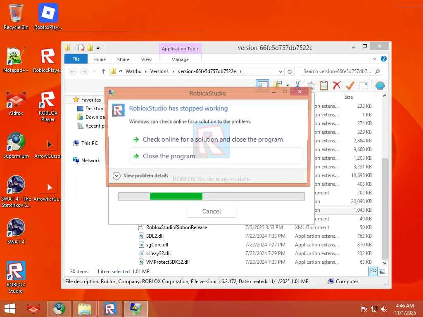The image size is (423, 317).
Task: Go back with the Back arrow
Action: coord(73,71)
